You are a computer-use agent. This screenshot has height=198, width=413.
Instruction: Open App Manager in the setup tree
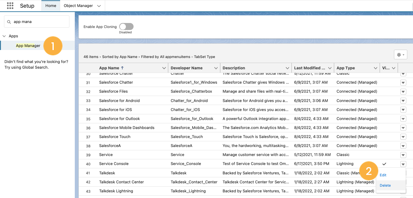[x=28, y=46]
